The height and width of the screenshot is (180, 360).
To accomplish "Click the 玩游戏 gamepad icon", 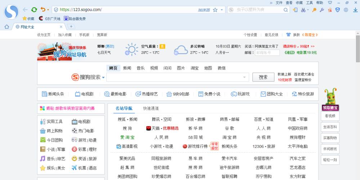I will click(x=234, y=94).
